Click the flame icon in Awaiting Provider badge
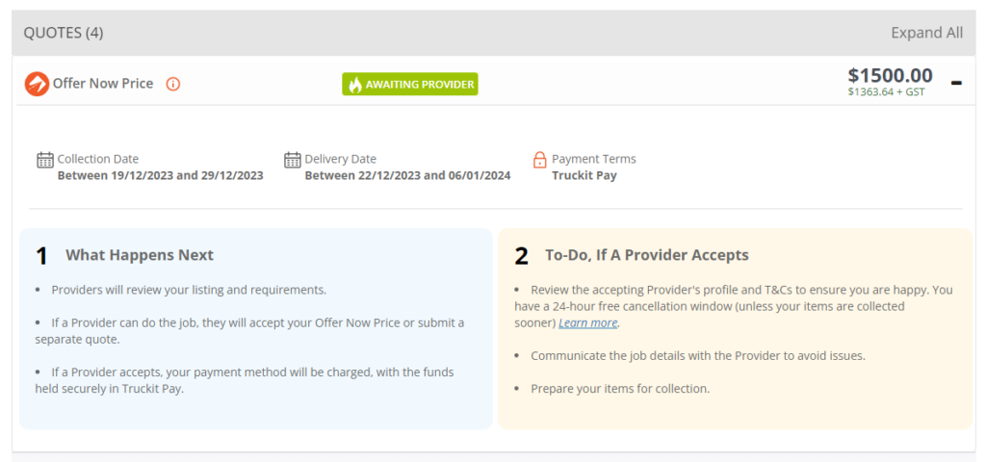Image resolution: width=986 pixels, height=462 pixels. tap(355, 85)
